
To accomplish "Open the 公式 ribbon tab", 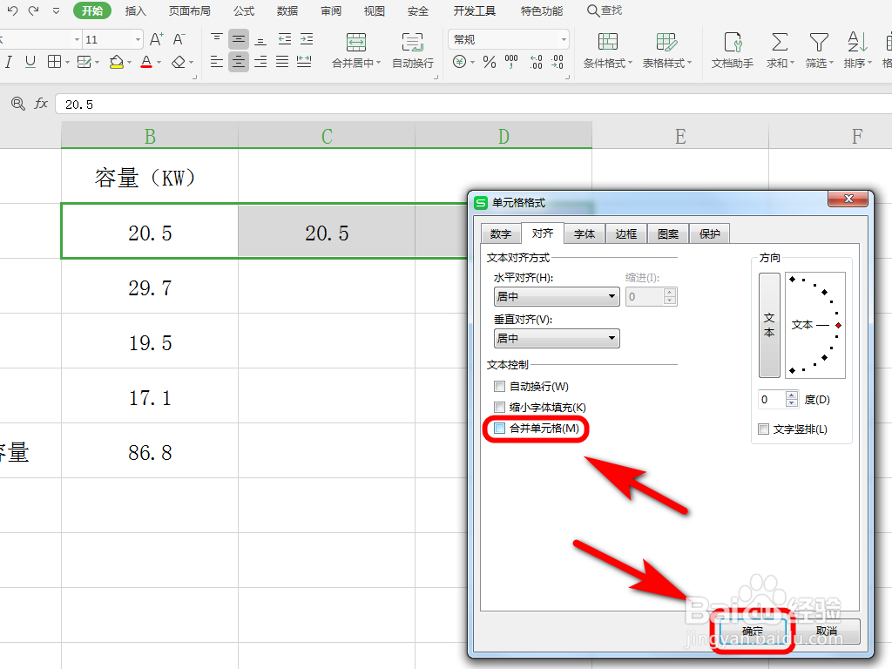I will pyautogui.click(x=244, y=10).
